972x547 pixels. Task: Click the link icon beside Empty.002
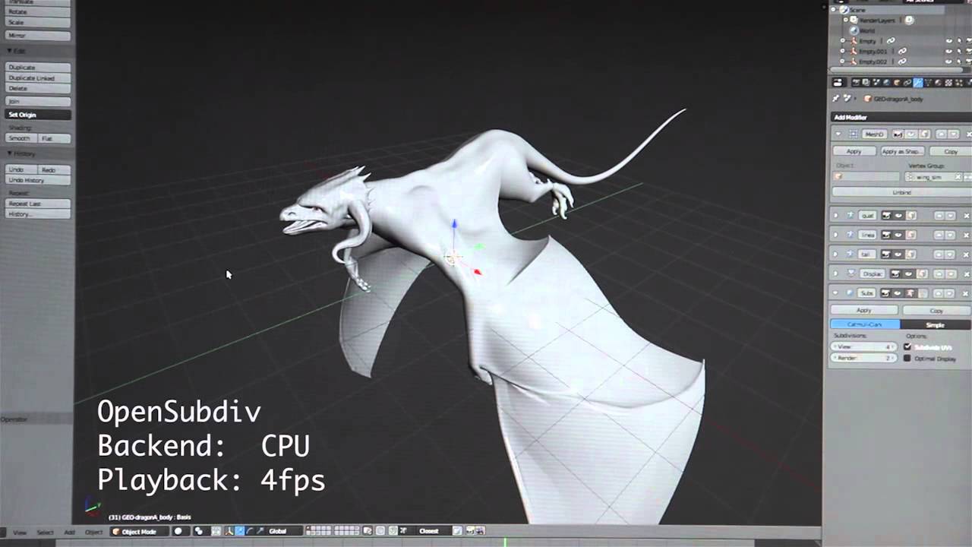(902, 62)
